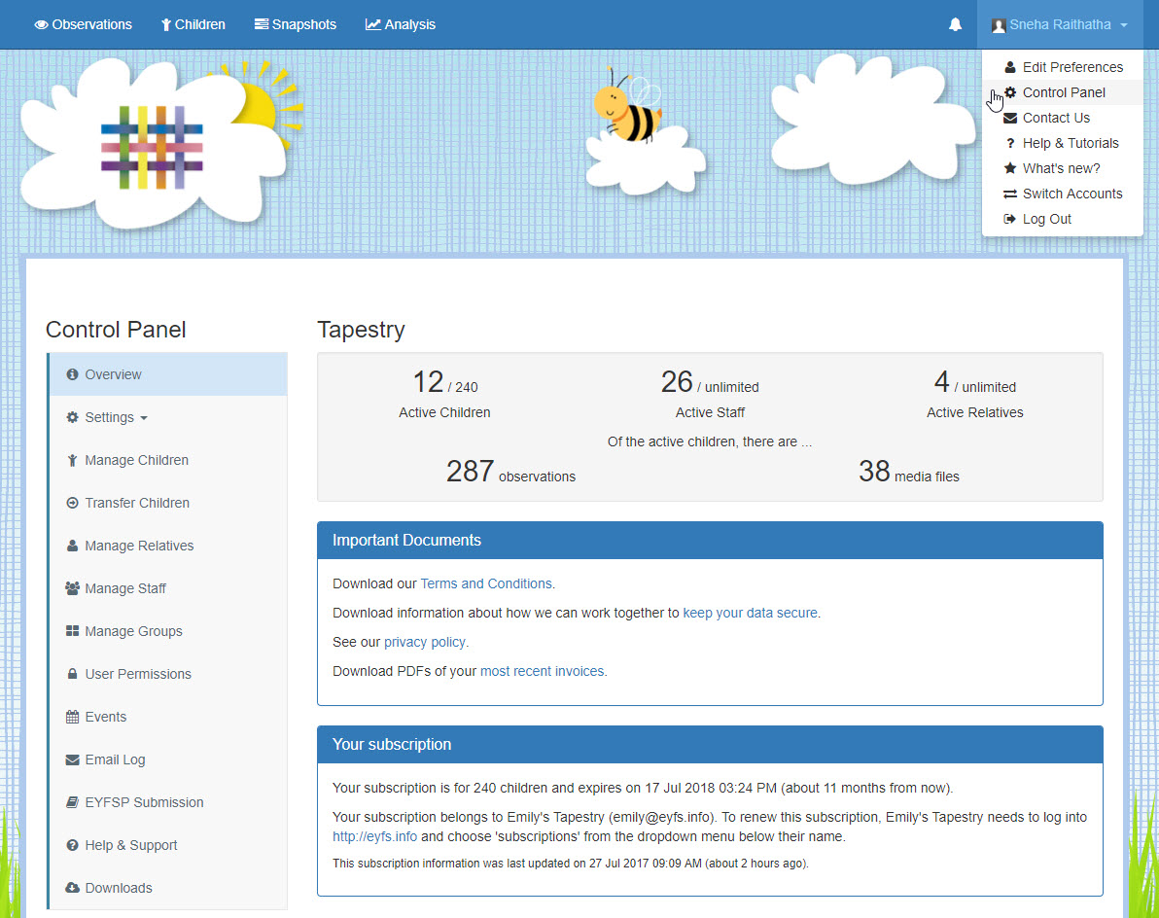Click the Tapestry woven logo
Screen dimensions: 1159x918
(x=153, y=147)
